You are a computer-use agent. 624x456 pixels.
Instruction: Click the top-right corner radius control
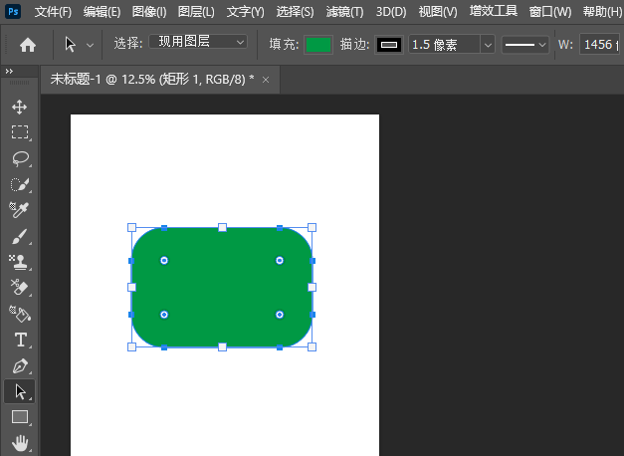coord(280,261)
